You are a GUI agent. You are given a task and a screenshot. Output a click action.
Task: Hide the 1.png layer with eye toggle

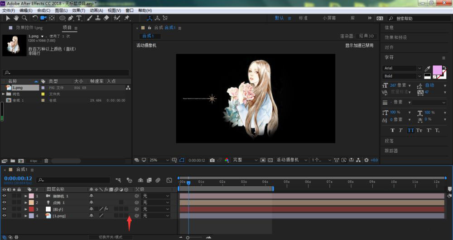(x=4, y=216)
